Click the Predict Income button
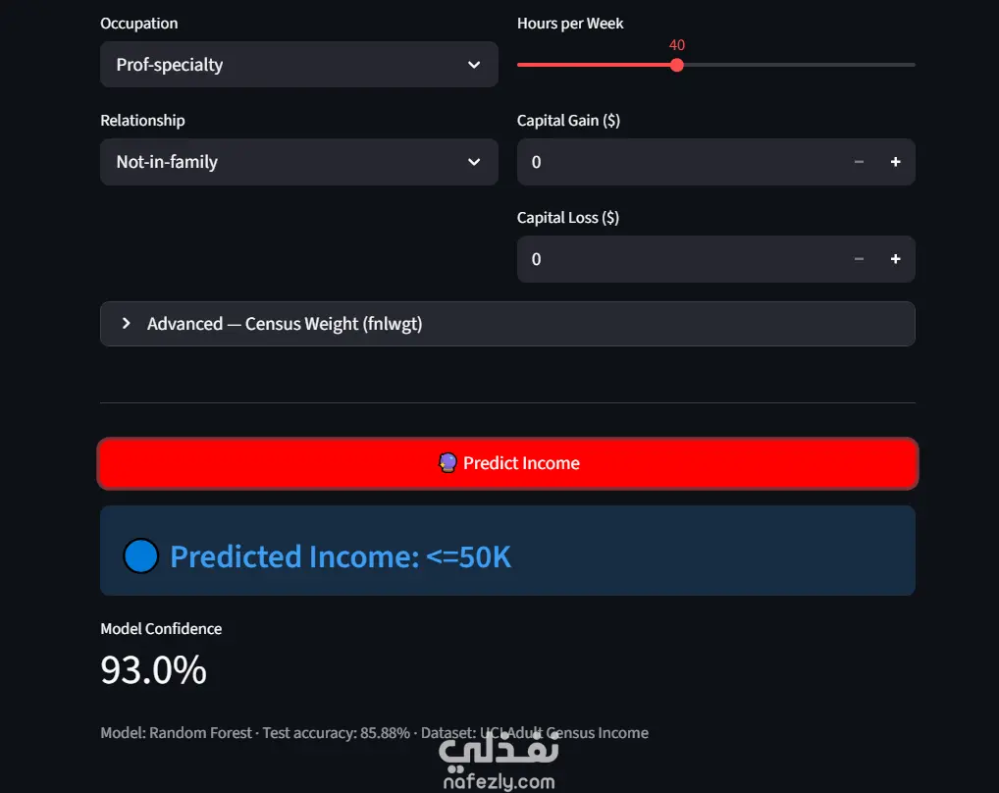This screenshot has width=999, height=793. (507, 463)
